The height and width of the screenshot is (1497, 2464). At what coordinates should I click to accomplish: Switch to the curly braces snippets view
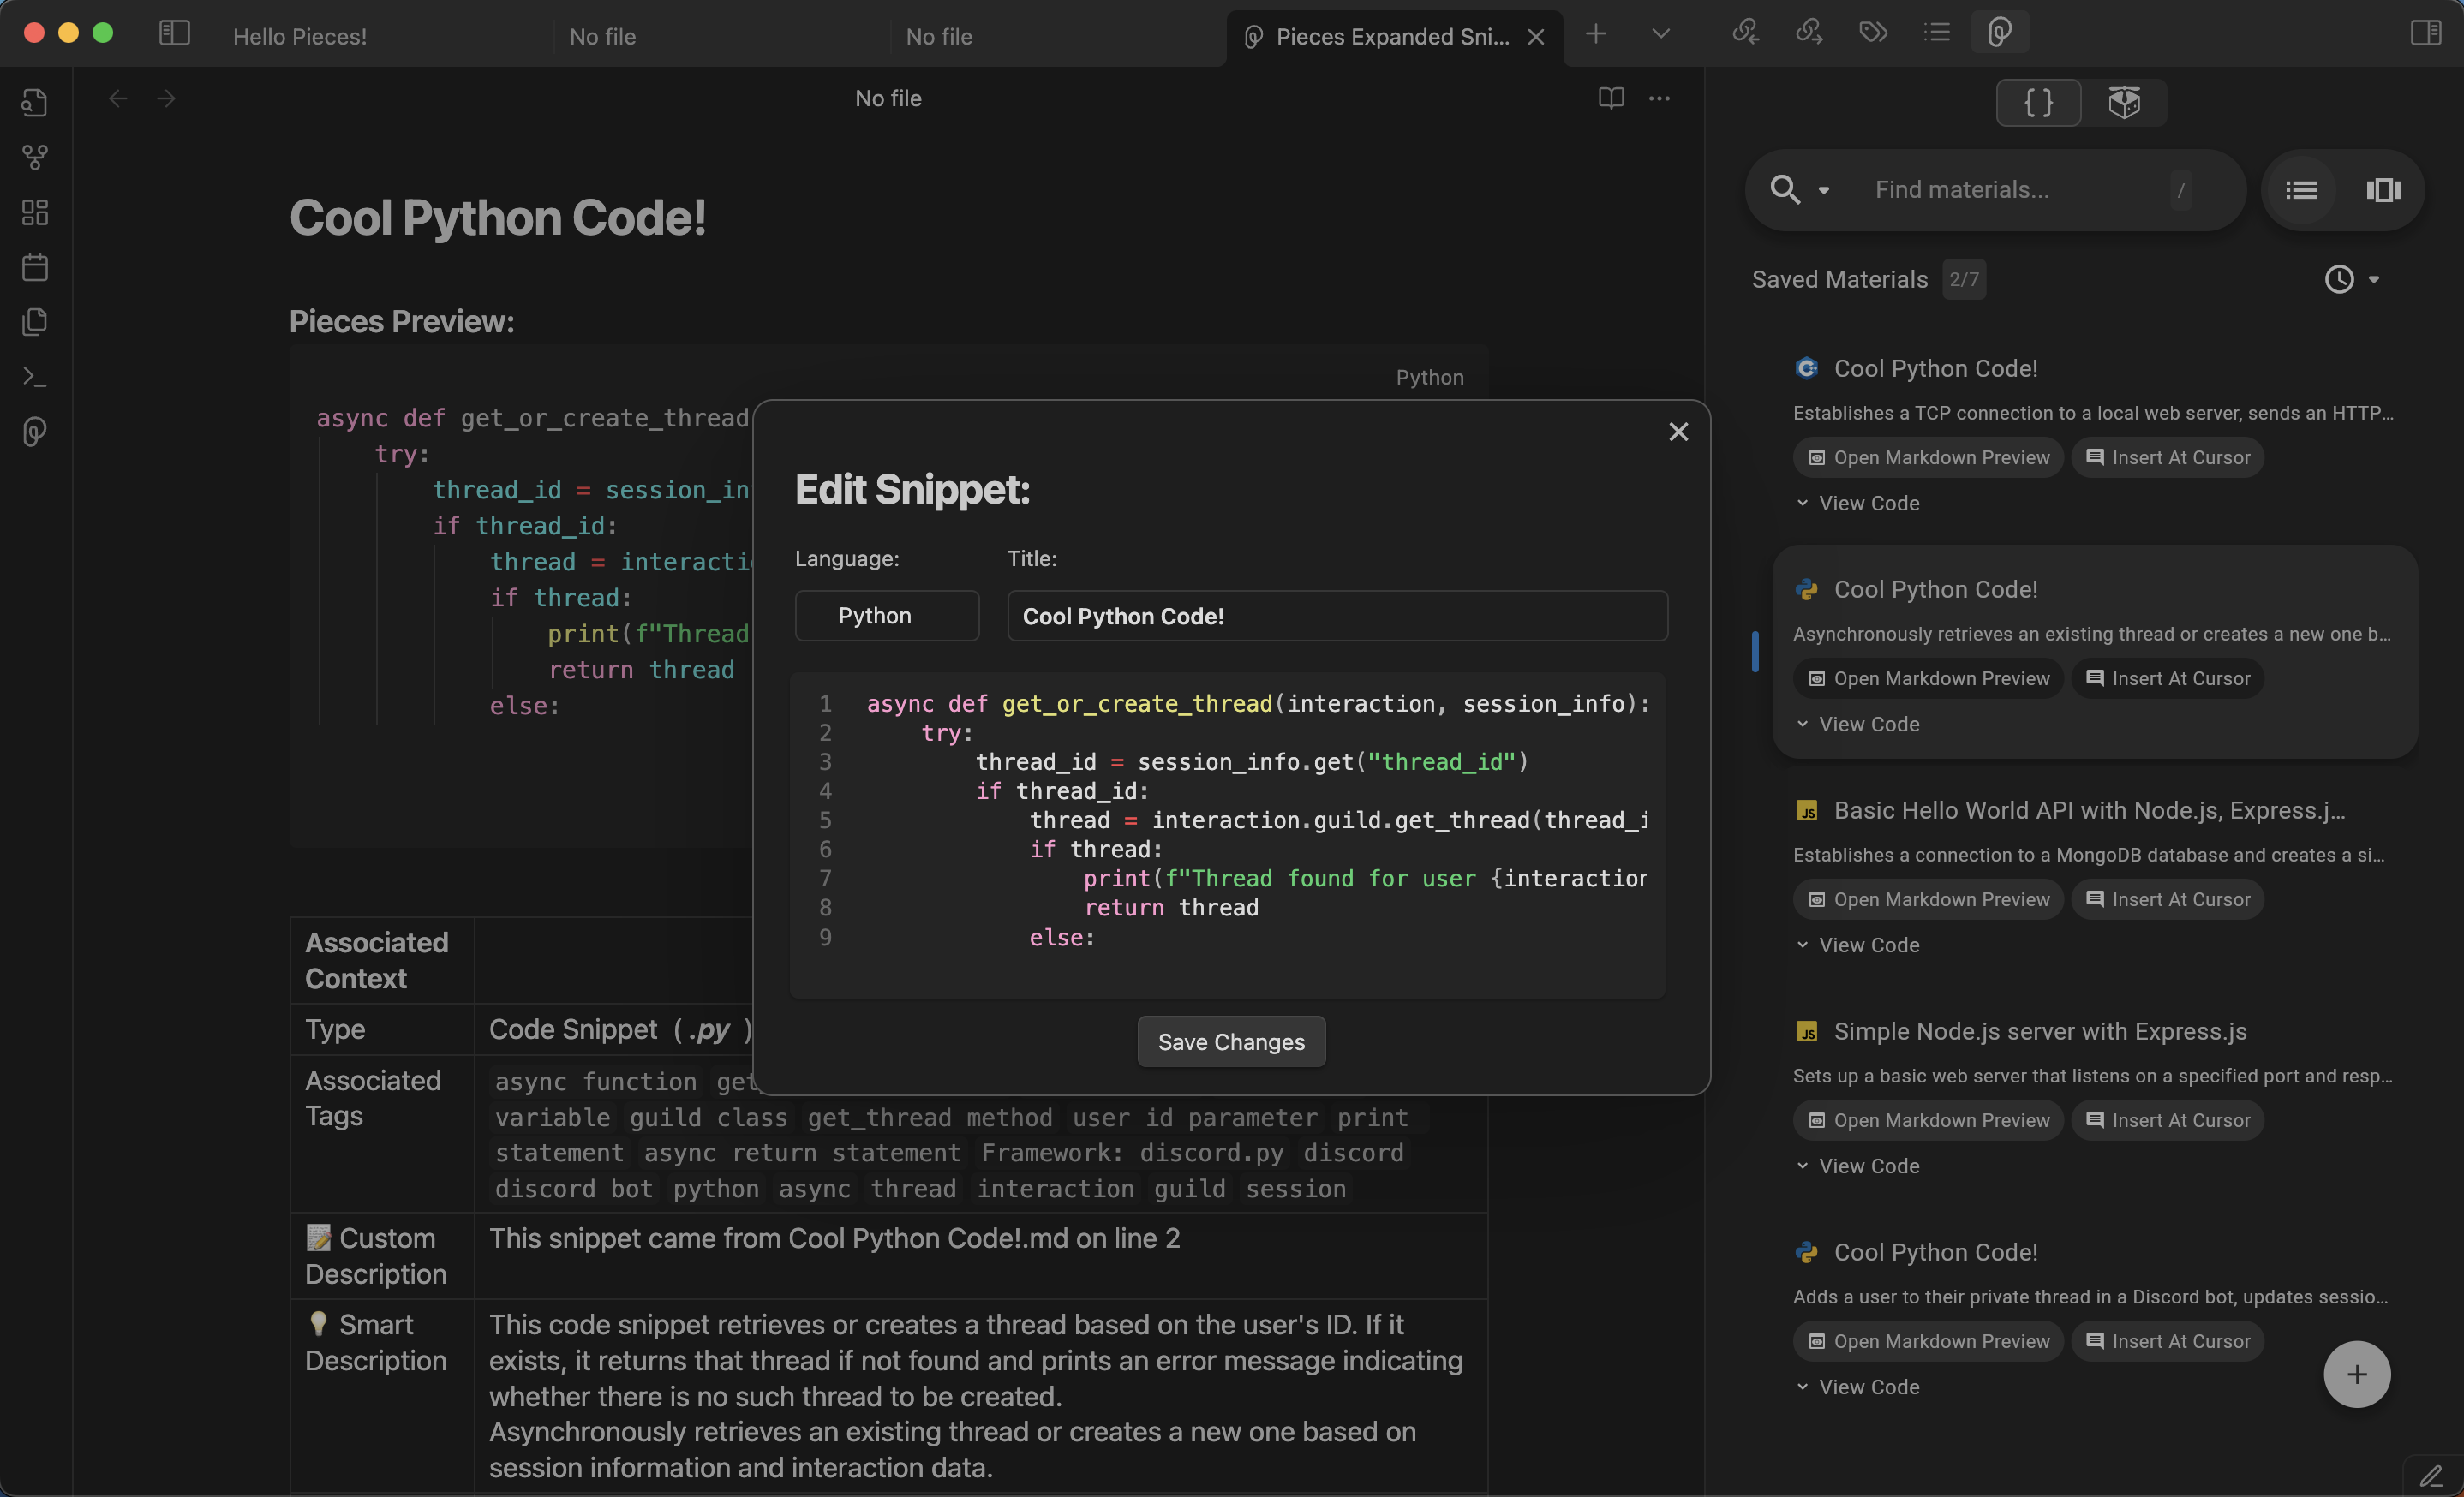tap(2039, 102)
